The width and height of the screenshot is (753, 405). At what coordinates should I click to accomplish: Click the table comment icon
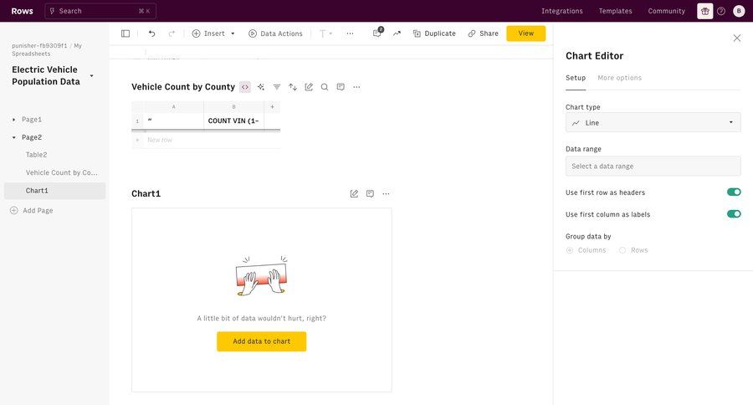(341, 87)
